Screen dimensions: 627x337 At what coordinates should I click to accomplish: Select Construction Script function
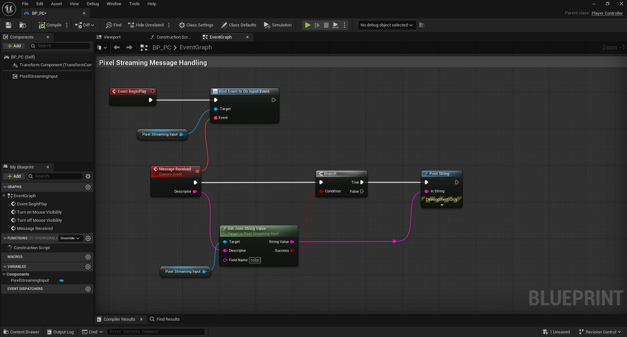click(32, 248)
